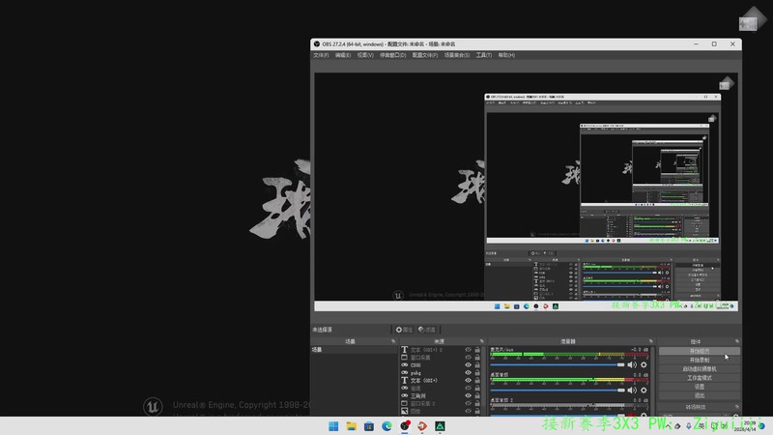773x435 pixels.
Task: Open File Explorer from the taskbar
Action: pos(352,425)
